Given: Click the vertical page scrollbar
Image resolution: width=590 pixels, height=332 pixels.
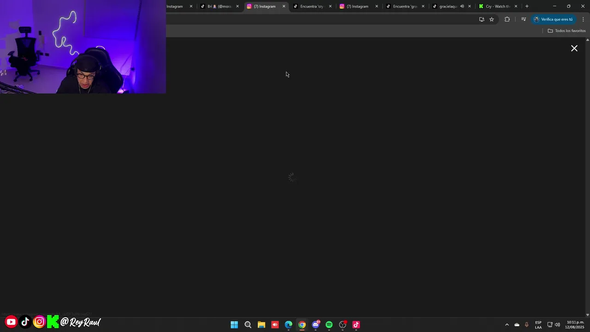Looking at the screenshot, I should 587,177.
